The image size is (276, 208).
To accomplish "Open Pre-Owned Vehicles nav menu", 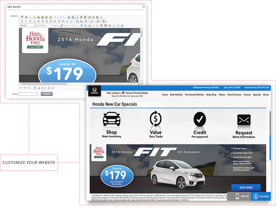I will pyautogui.click(x=194, y=95).
